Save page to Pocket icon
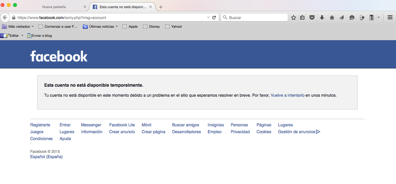The width and height of the screenshot is (396, 184). click(x=312, y=17)
